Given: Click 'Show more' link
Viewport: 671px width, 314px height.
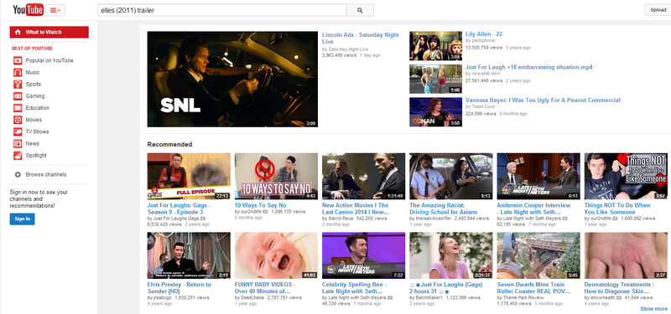Looking at the screenshot, I should pos(654,308).
